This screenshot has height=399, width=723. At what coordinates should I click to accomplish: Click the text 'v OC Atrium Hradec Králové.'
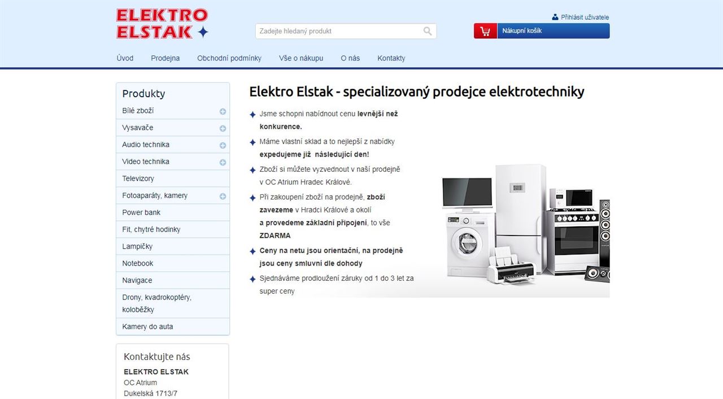tap(306, 182)
